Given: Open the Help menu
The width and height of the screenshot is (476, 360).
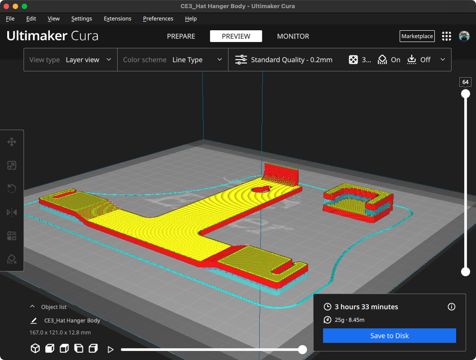Looking at the screenshot, I should tap(190, 19).
